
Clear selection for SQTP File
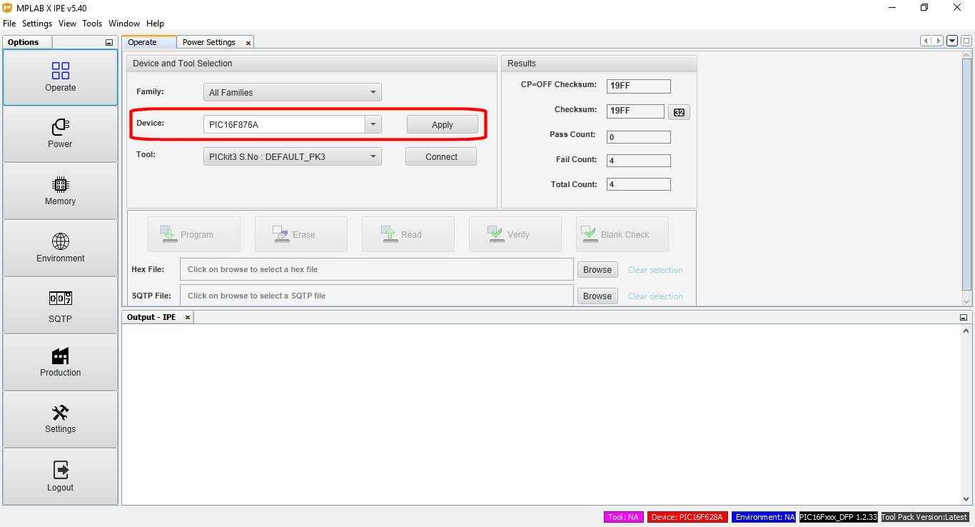[x=655, y=296]
